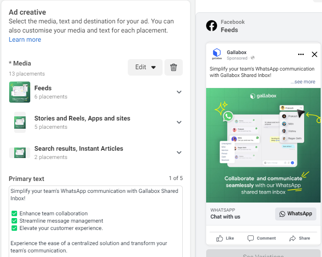Open the three-dot menu on ad preview
This screenshot has width=322, height=257.
tap(301, 54)
